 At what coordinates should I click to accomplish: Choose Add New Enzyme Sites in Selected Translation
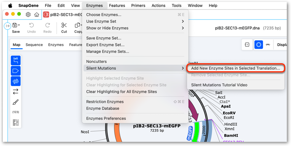(x=235, y=68)
